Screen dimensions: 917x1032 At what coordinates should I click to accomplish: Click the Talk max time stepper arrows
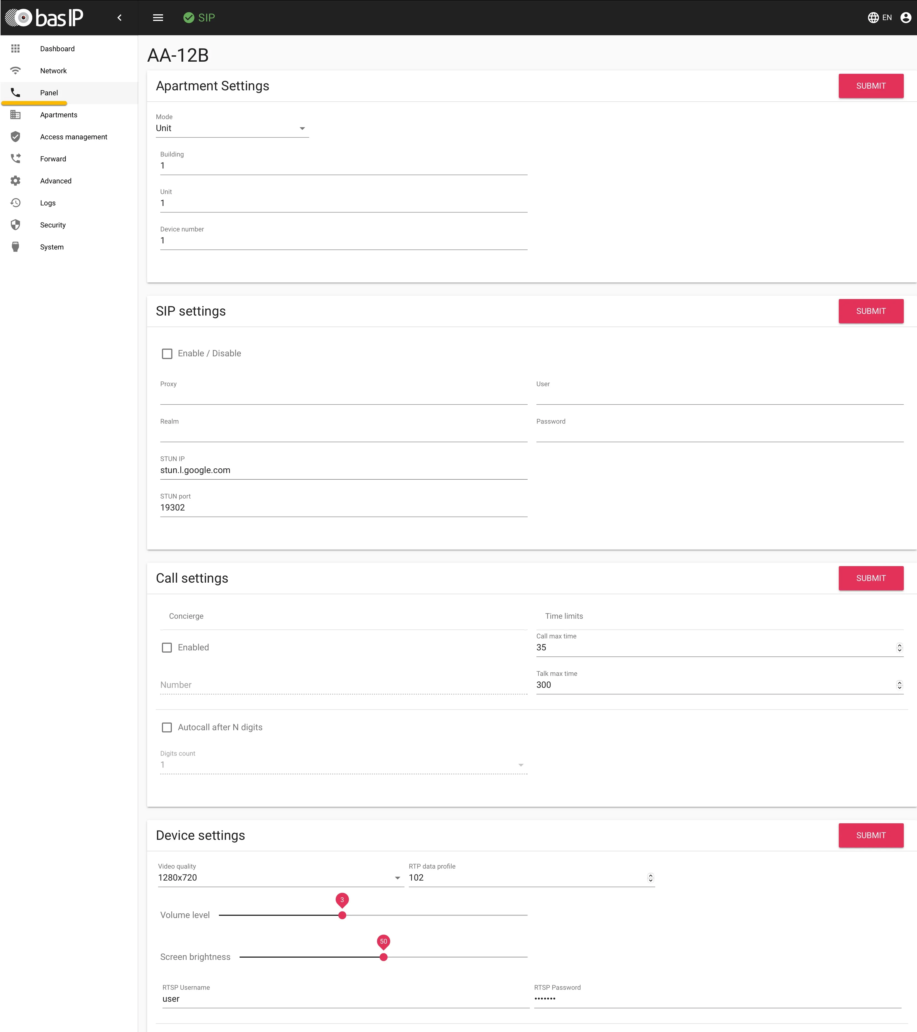pyautogui.click(x=899, y=685)
